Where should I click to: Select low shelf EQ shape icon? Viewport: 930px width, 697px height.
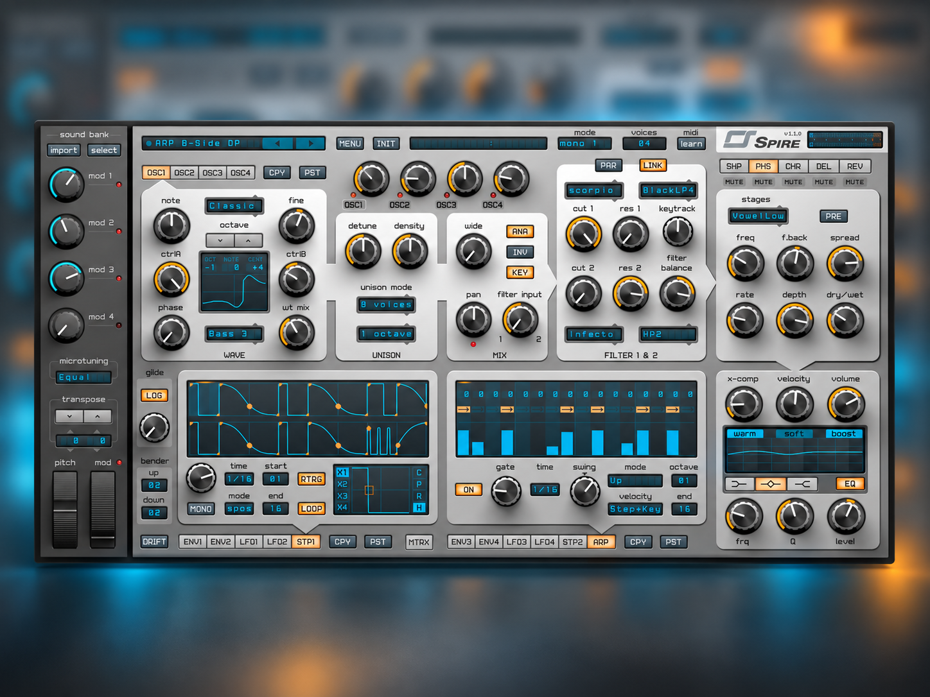tap(739, 484)
